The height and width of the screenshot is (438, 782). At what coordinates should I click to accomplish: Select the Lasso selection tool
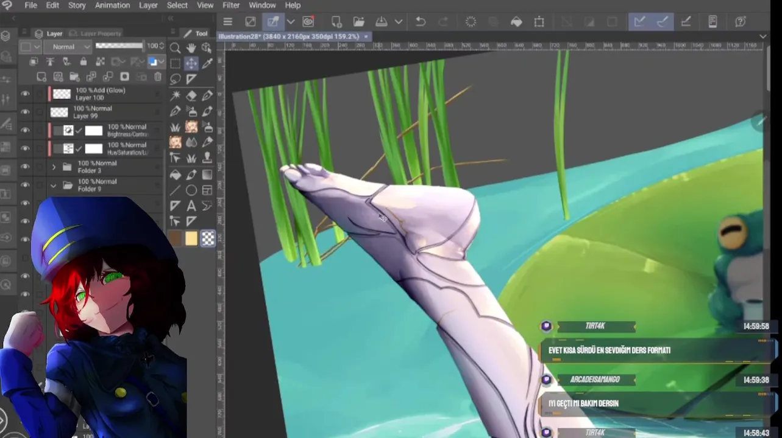[175, 79]
